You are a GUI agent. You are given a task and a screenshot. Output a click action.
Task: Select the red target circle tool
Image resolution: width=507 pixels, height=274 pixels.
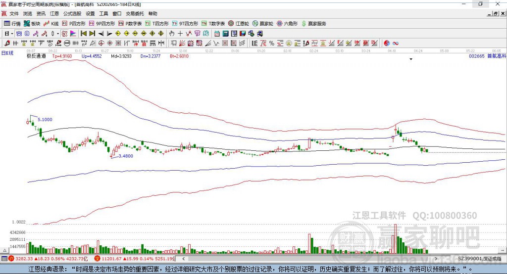coord(101,44)
